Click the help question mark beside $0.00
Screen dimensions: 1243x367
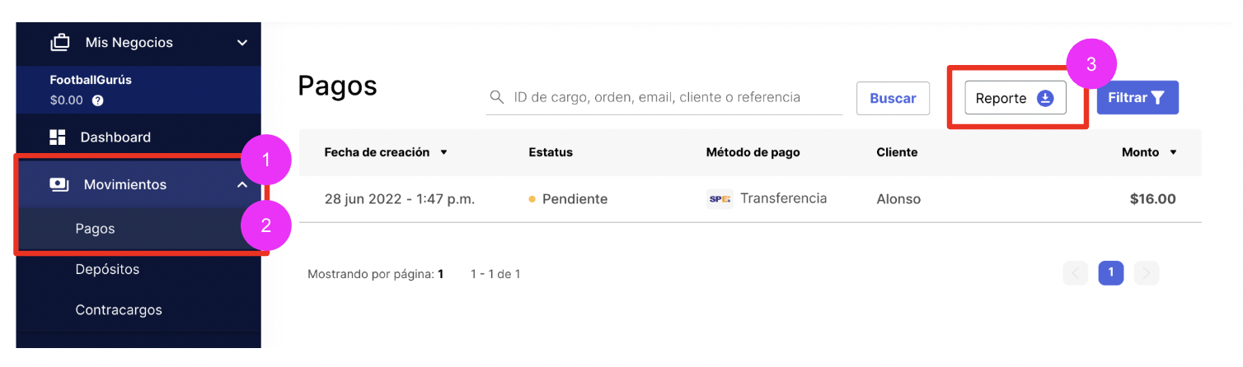click(98, 100)
